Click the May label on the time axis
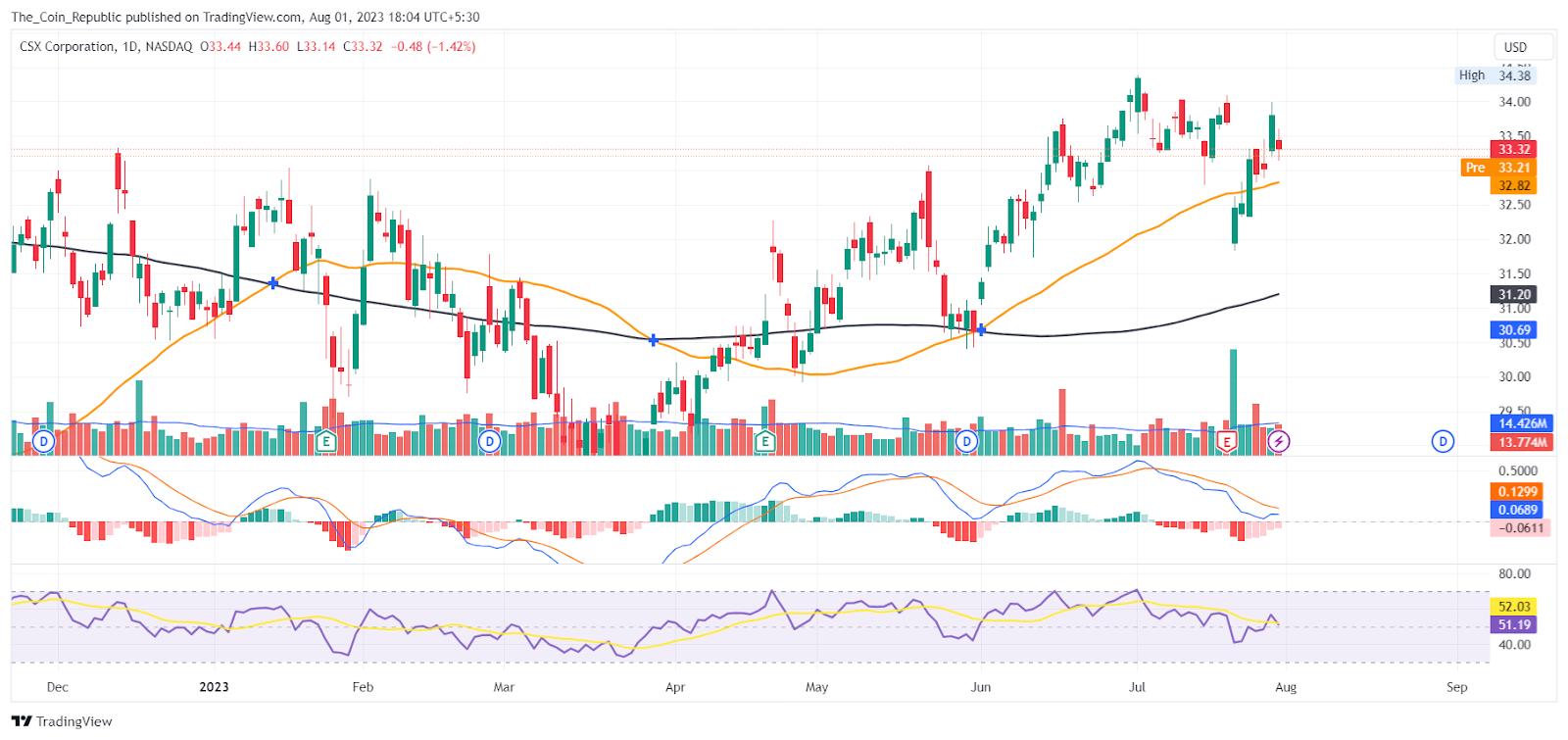1568x740 pixels. pyautogui.click(x=817, y=687)
